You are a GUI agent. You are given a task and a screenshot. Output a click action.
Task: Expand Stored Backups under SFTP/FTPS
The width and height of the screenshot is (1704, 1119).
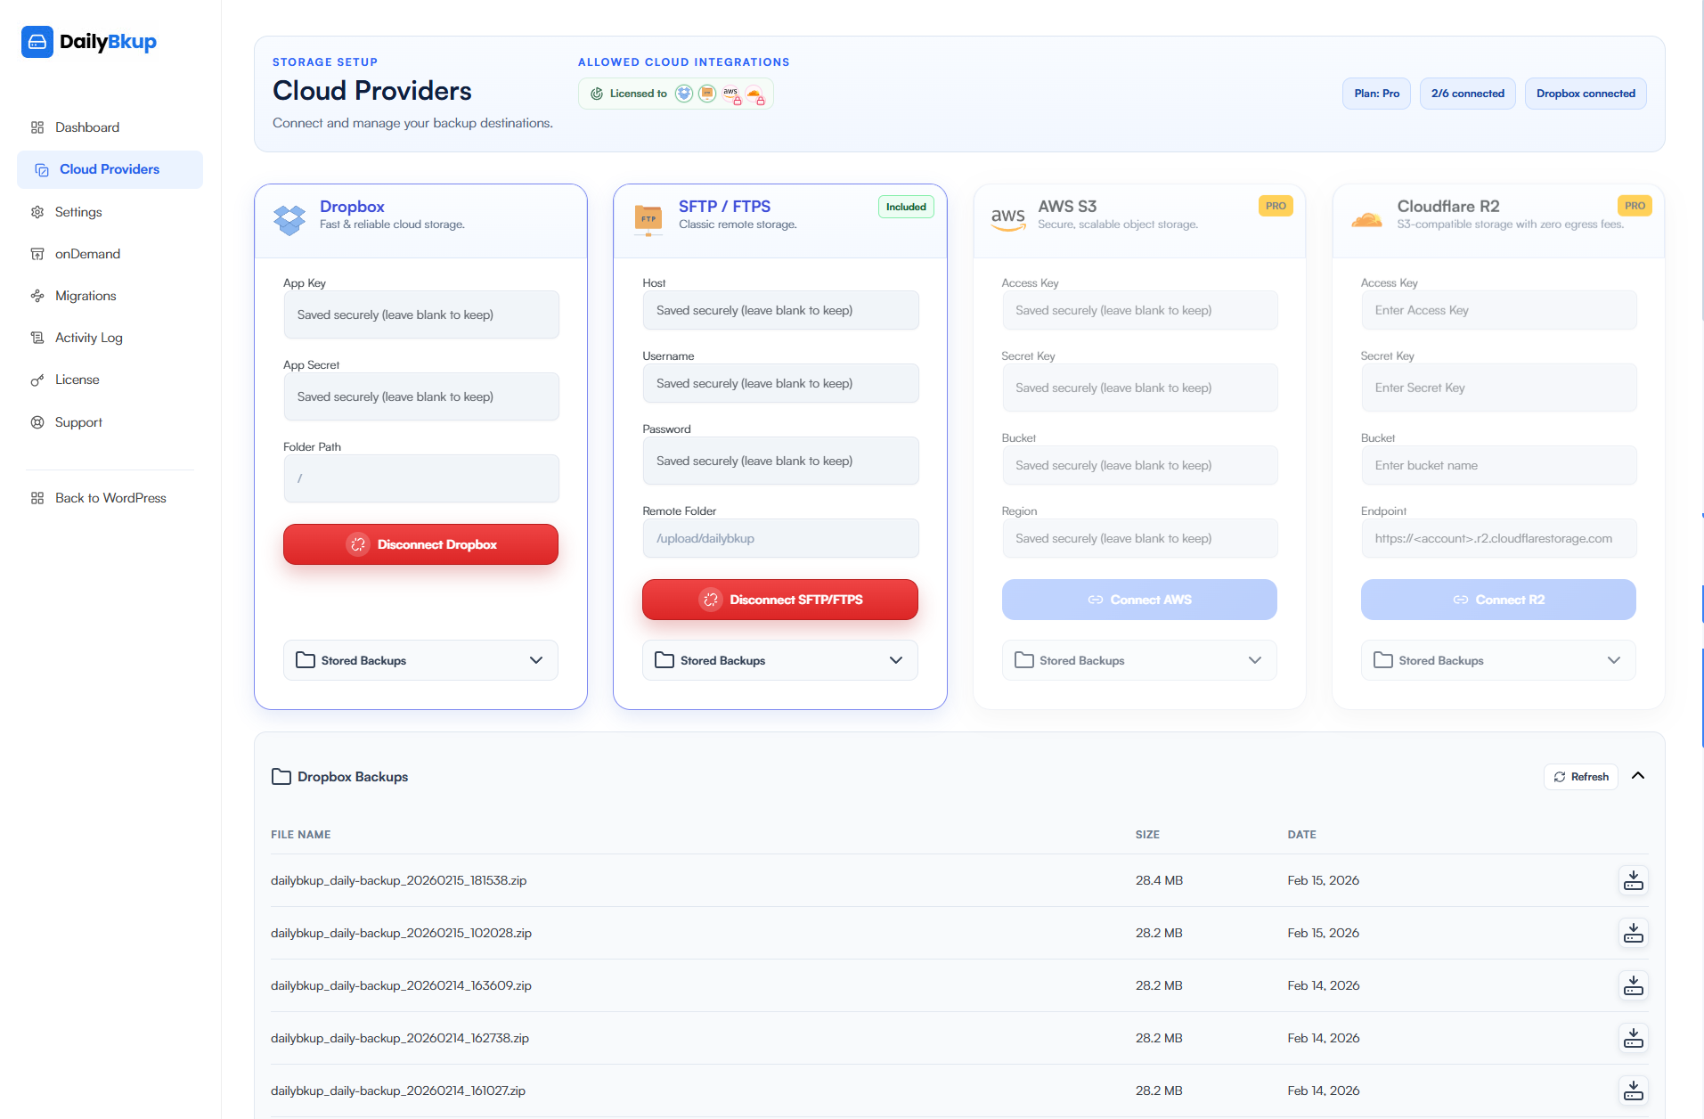[779, 660]
